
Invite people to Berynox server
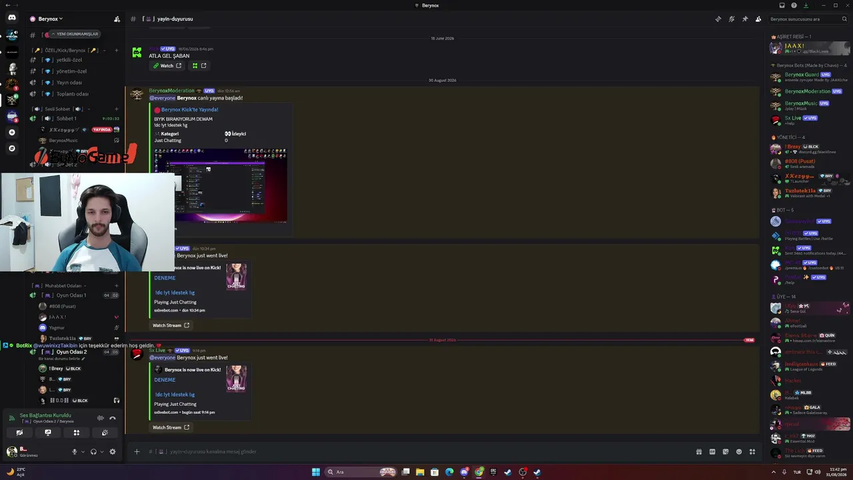117,19
